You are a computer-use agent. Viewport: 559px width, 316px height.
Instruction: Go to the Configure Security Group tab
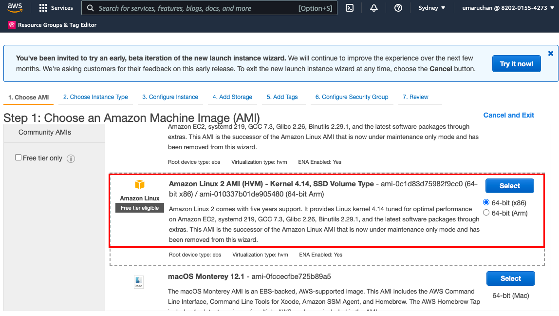pos(352,97)
